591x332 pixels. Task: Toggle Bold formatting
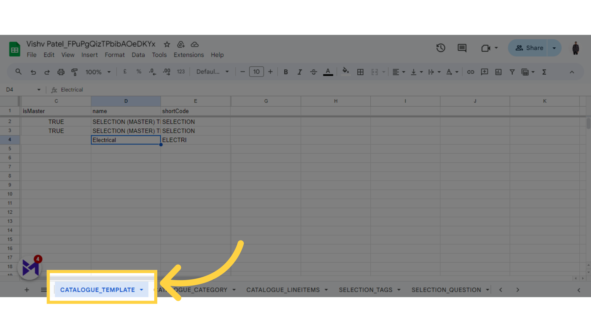point(285,72)
